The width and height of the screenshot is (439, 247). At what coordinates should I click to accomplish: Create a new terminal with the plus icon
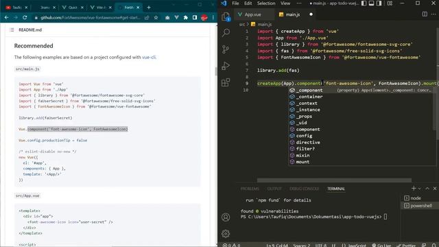(x=414, y=189)
